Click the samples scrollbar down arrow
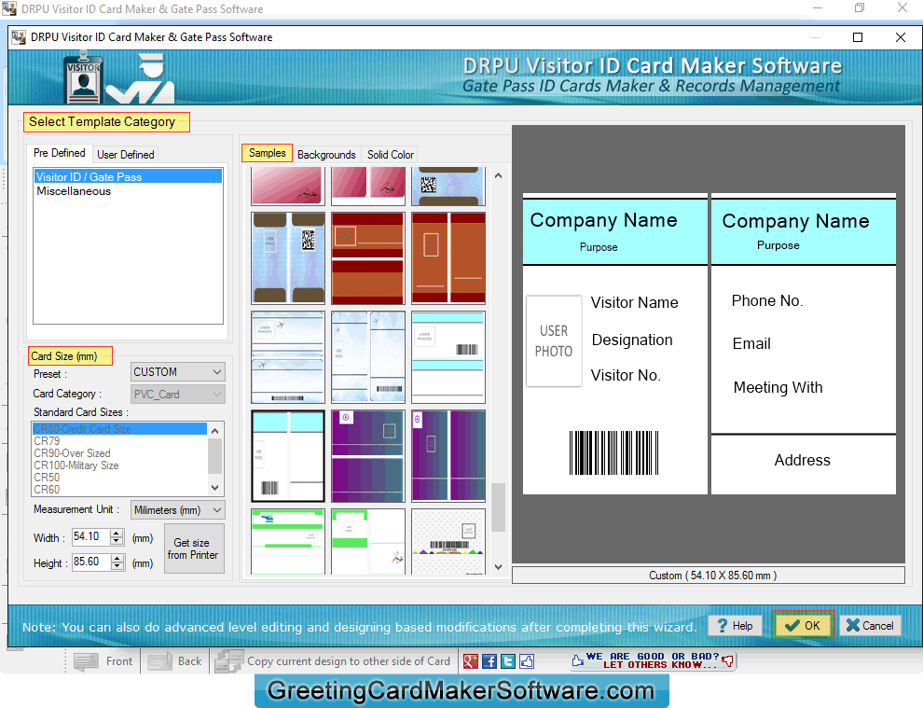 click(x=498, y=567)
